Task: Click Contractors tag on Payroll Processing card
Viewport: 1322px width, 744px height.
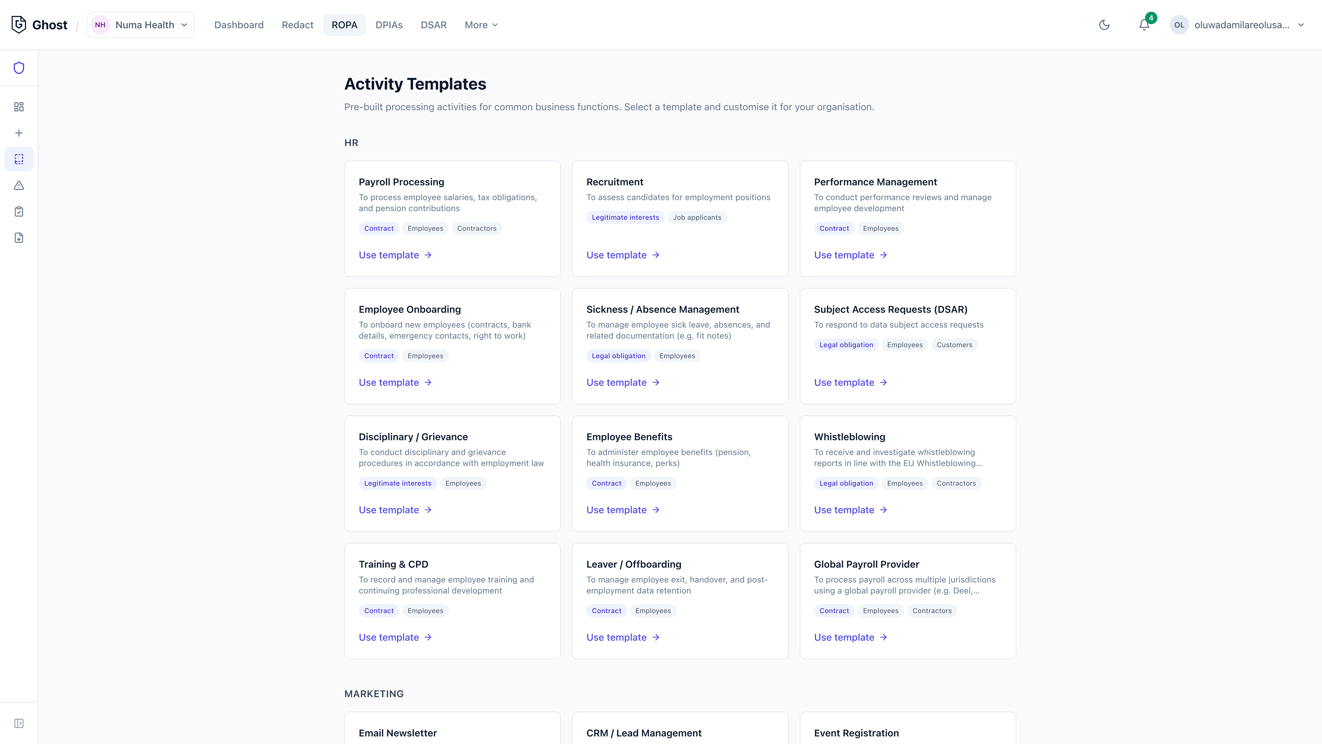Action: tap(477, 228)
